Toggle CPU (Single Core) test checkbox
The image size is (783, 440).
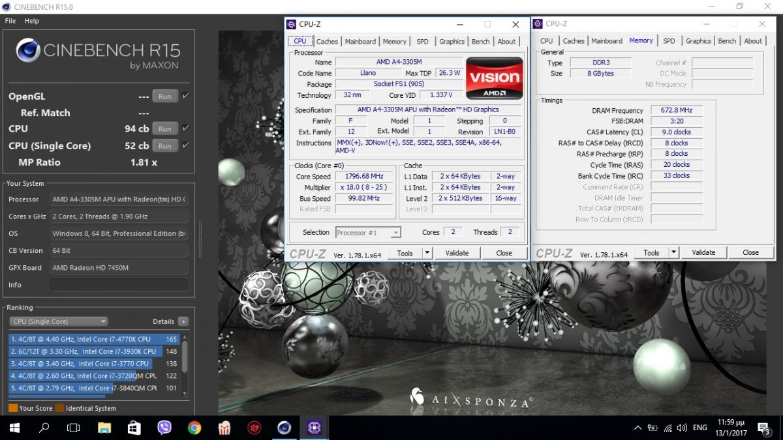point(186,145)
